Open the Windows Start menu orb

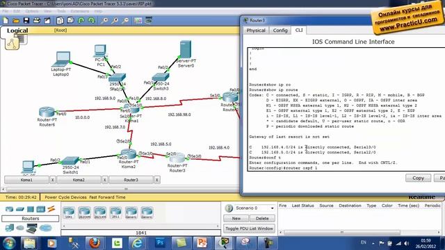click(9, 243)
